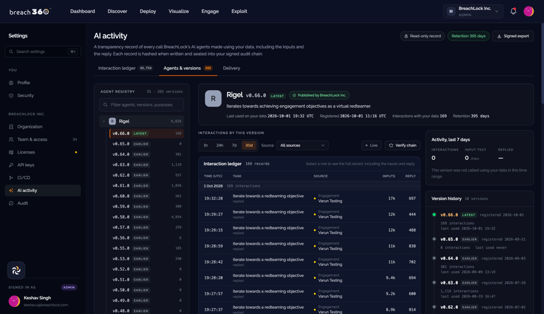The image size is (544, 314).
Task: Click the breach360 logo
Action: tap(30, 12)
